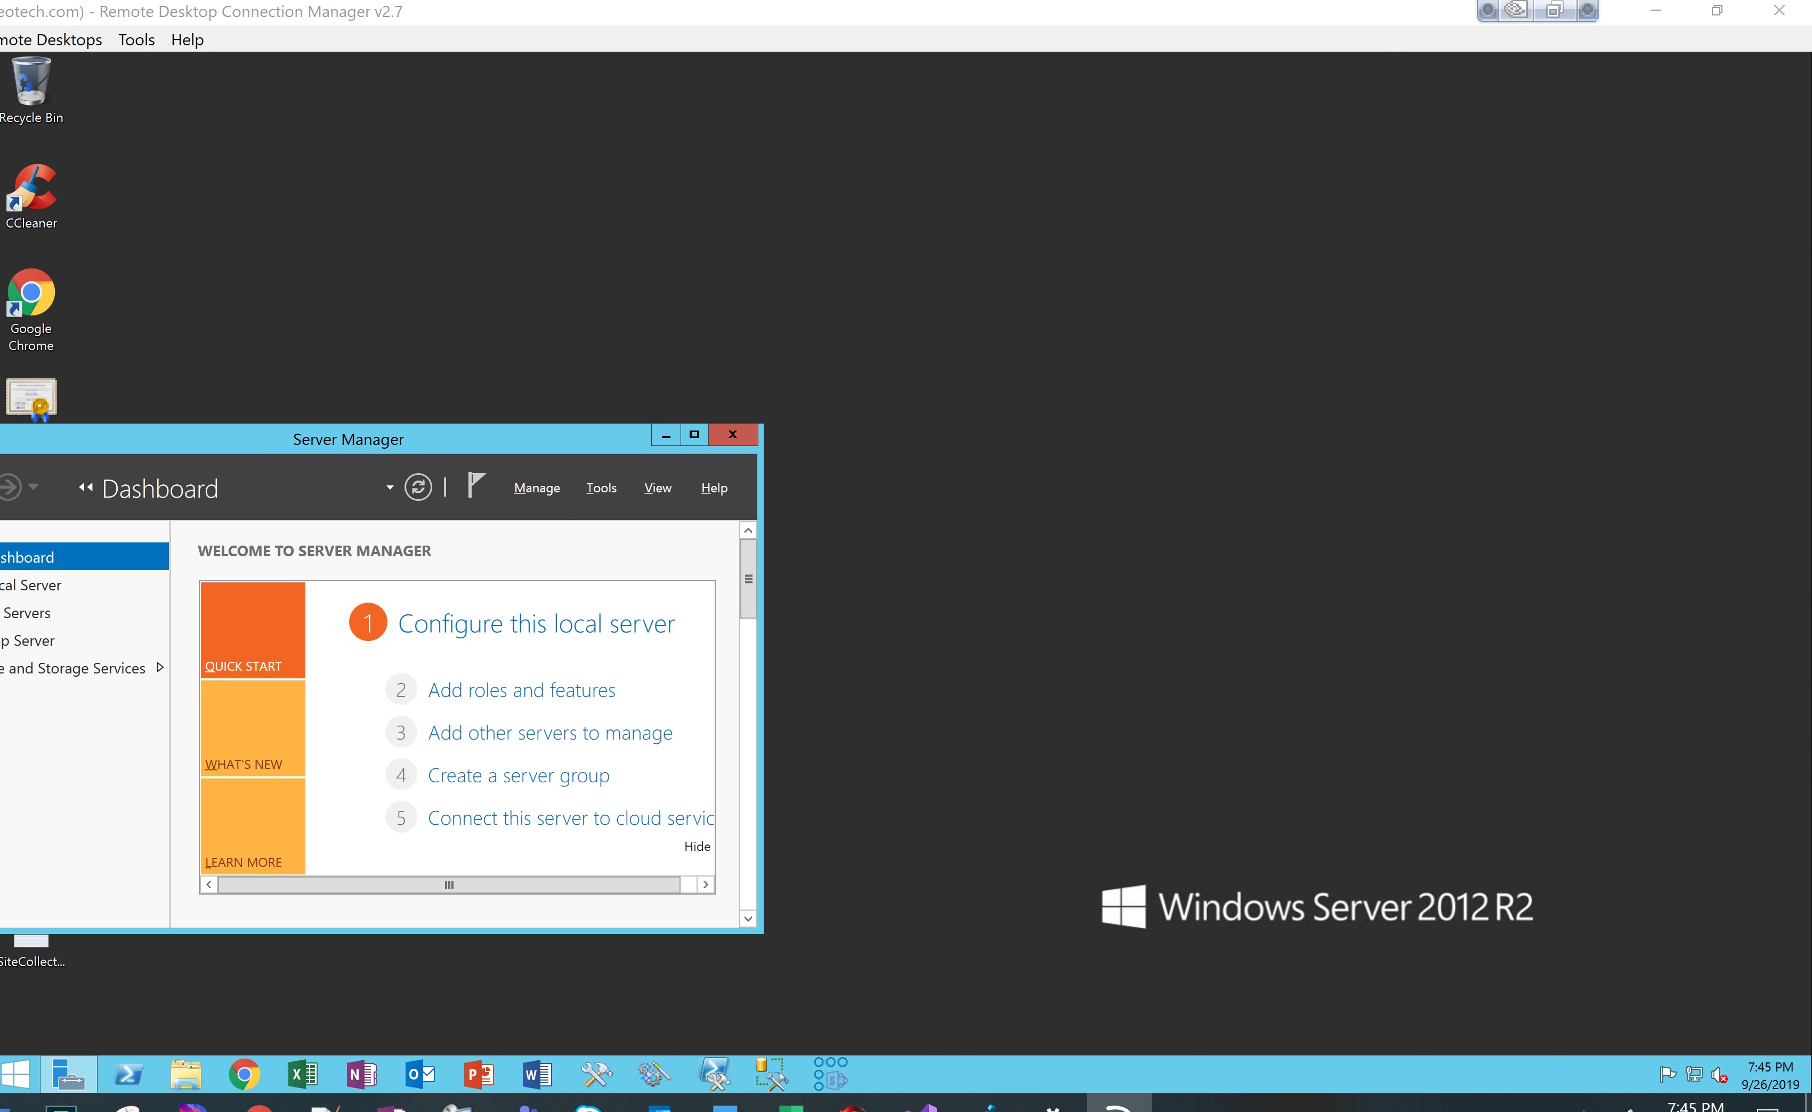Click the layered disc icon in the RDCMan connection bar
The height and width of the screenshot is (1112, 1812).
[1516, 10]
